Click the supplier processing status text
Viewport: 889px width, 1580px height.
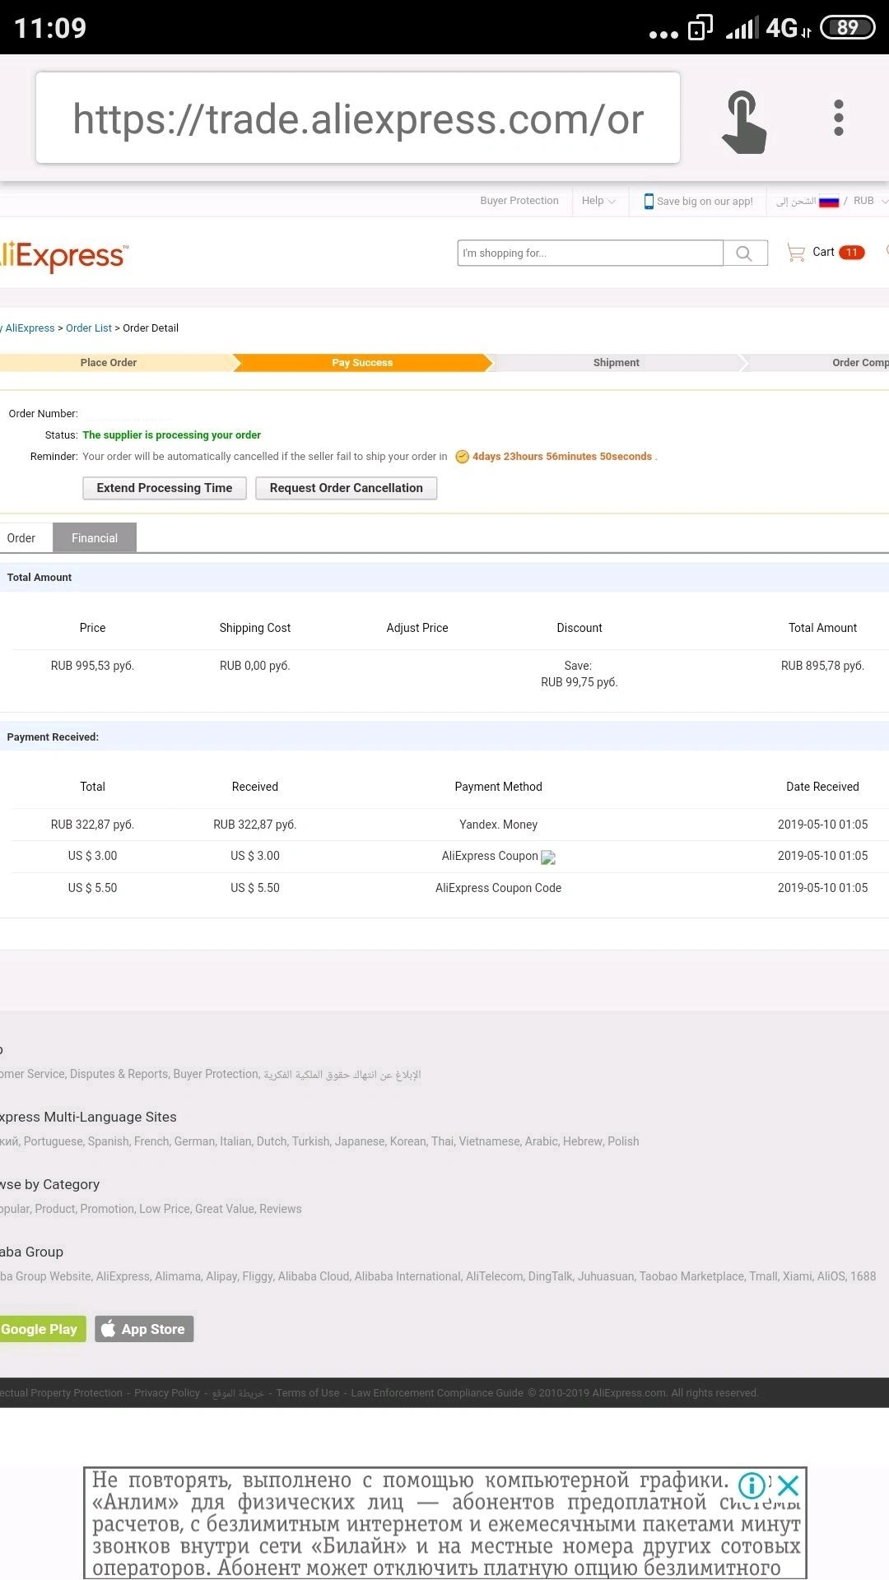[171, 435]
